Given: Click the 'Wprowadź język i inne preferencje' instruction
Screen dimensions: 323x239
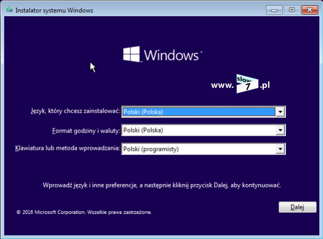Looking at the screenshot, I should point(162,185).
